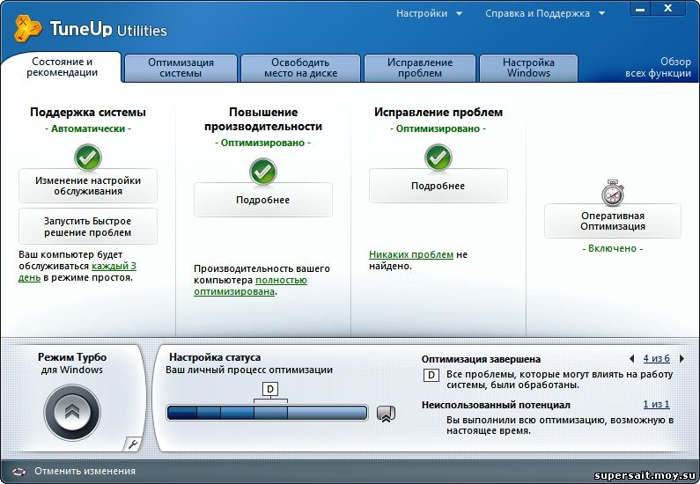Viewport: 700px width, 484px height.
Task: Click Отменить изменения at the bottom
Action: click(85, 471)
